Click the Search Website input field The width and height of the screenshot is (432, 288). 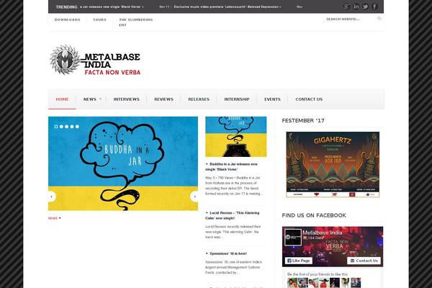click(351, 19)
